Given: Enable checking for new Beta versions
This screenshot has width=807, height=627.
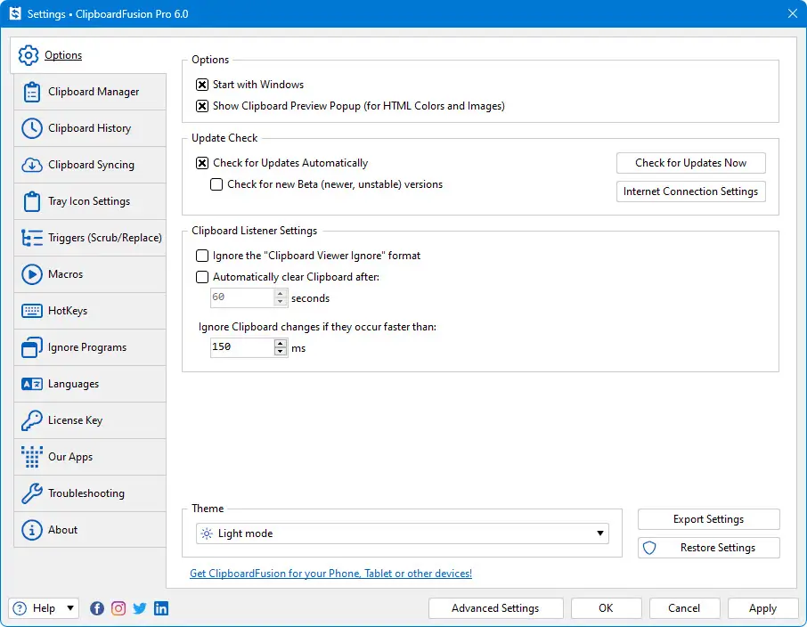Looking at the screenshot, I should pos(216,184).
